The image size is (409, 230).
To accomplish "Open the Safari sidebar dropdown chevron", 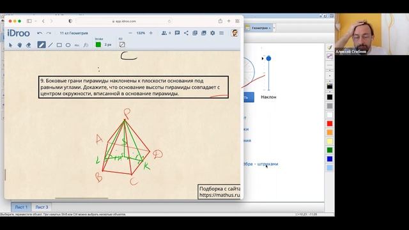I will 36,21.
